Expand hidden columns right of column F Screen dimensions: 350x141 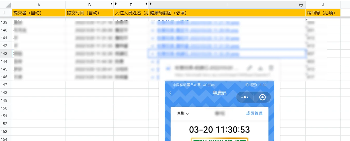(146, 4)
